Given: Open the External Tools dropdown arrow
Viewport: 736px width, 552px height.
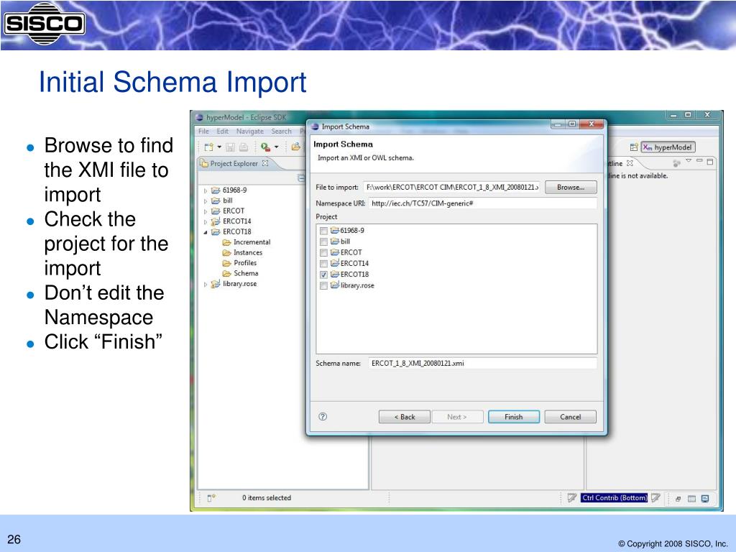Looking at the screenshot, I should click(x=277, y=147).
